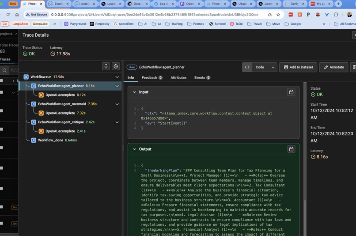Open a new browser tab with plus
The height and width of the screenshot is (236, 356).
tap(338, 4)
